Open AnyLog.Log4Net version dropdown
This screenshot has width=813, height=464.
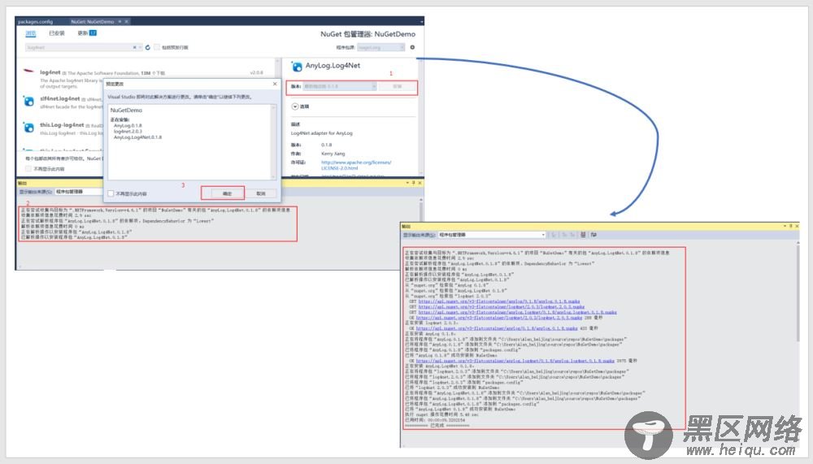pos(340,87)
